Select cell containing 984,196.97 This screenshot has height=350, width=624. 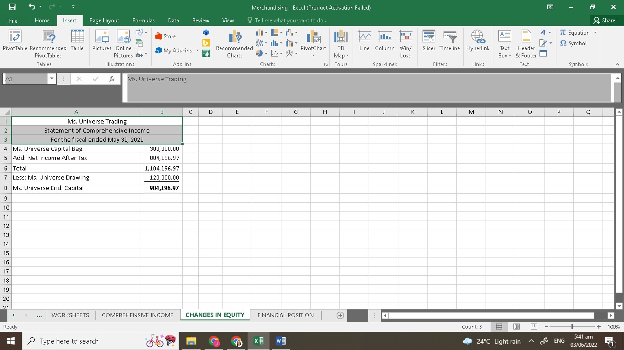(x=162, y=188)
